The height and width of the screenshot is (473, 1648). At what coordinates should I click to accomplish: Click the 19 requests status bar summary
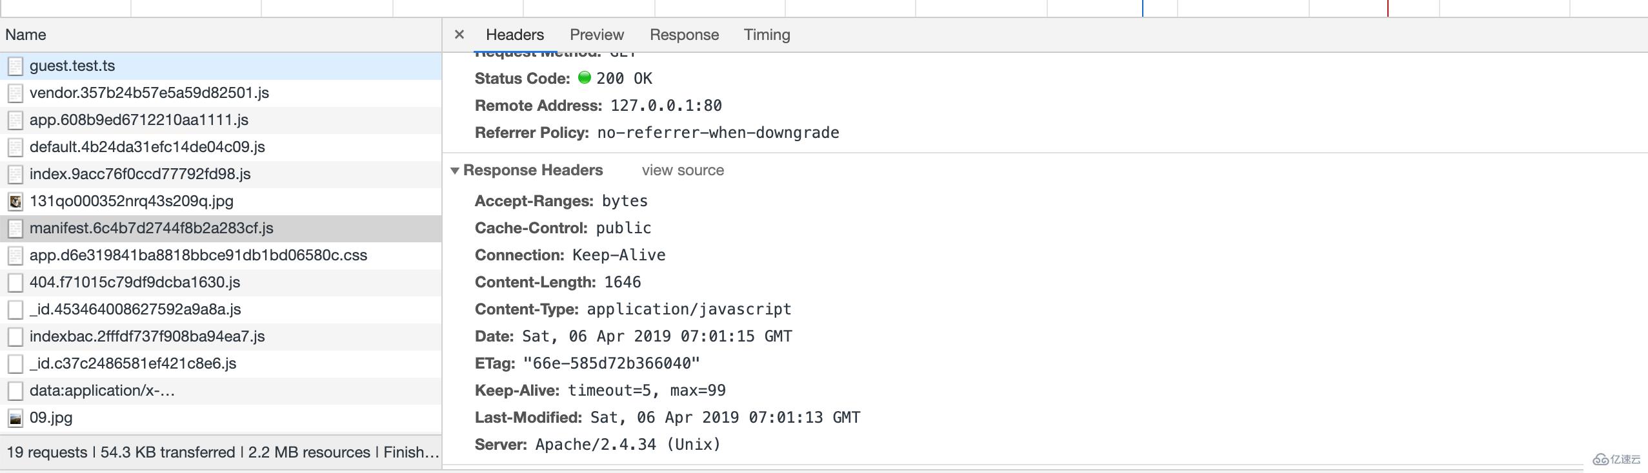click(47, 452)
